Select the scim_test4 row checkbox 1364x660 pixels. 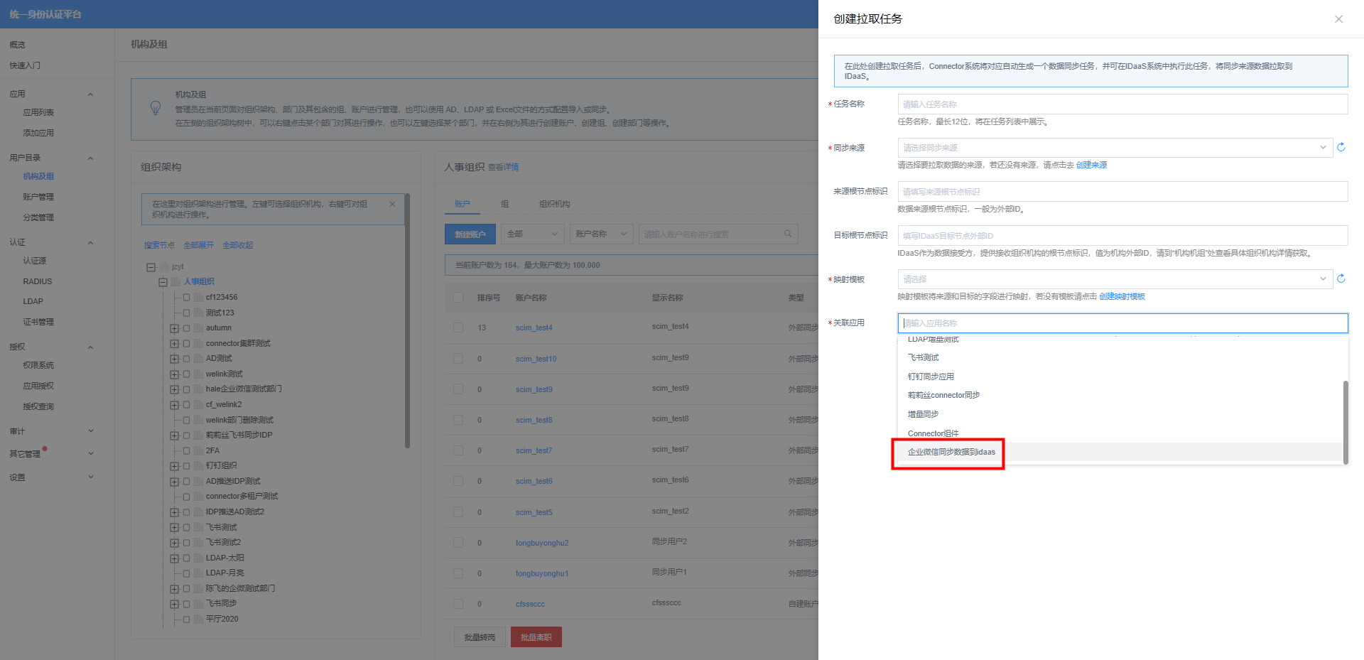coord(458,328)
